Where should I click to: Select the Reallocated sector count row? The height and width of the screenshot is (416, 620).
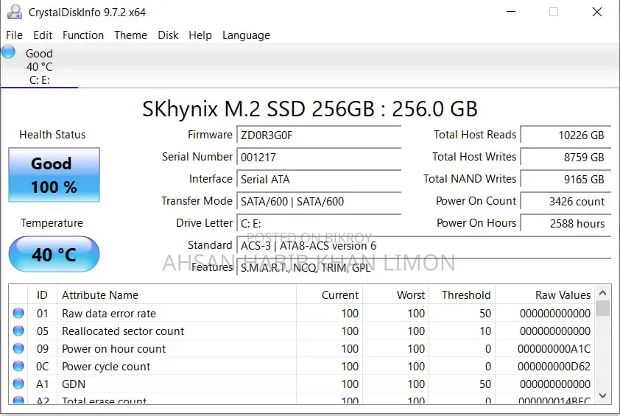302,331
